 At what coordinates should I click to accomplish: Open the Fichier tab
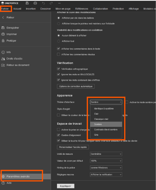click(5, 9)
